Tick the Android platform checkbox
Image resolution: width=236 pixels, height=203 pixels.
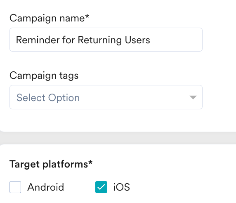(15, 187)
